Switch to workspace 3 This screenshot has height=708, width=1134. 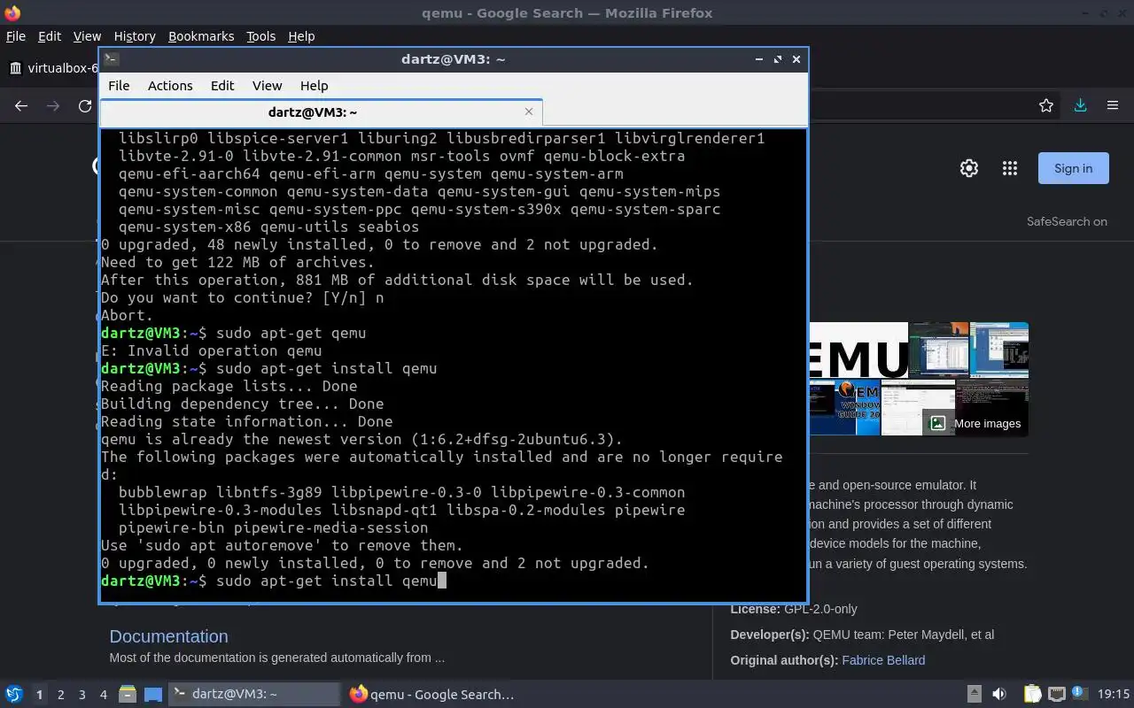click(x=82, y=695)
